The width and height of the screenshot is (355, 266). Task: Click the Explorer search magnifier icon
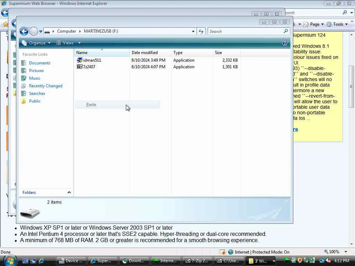pos(286,31)
